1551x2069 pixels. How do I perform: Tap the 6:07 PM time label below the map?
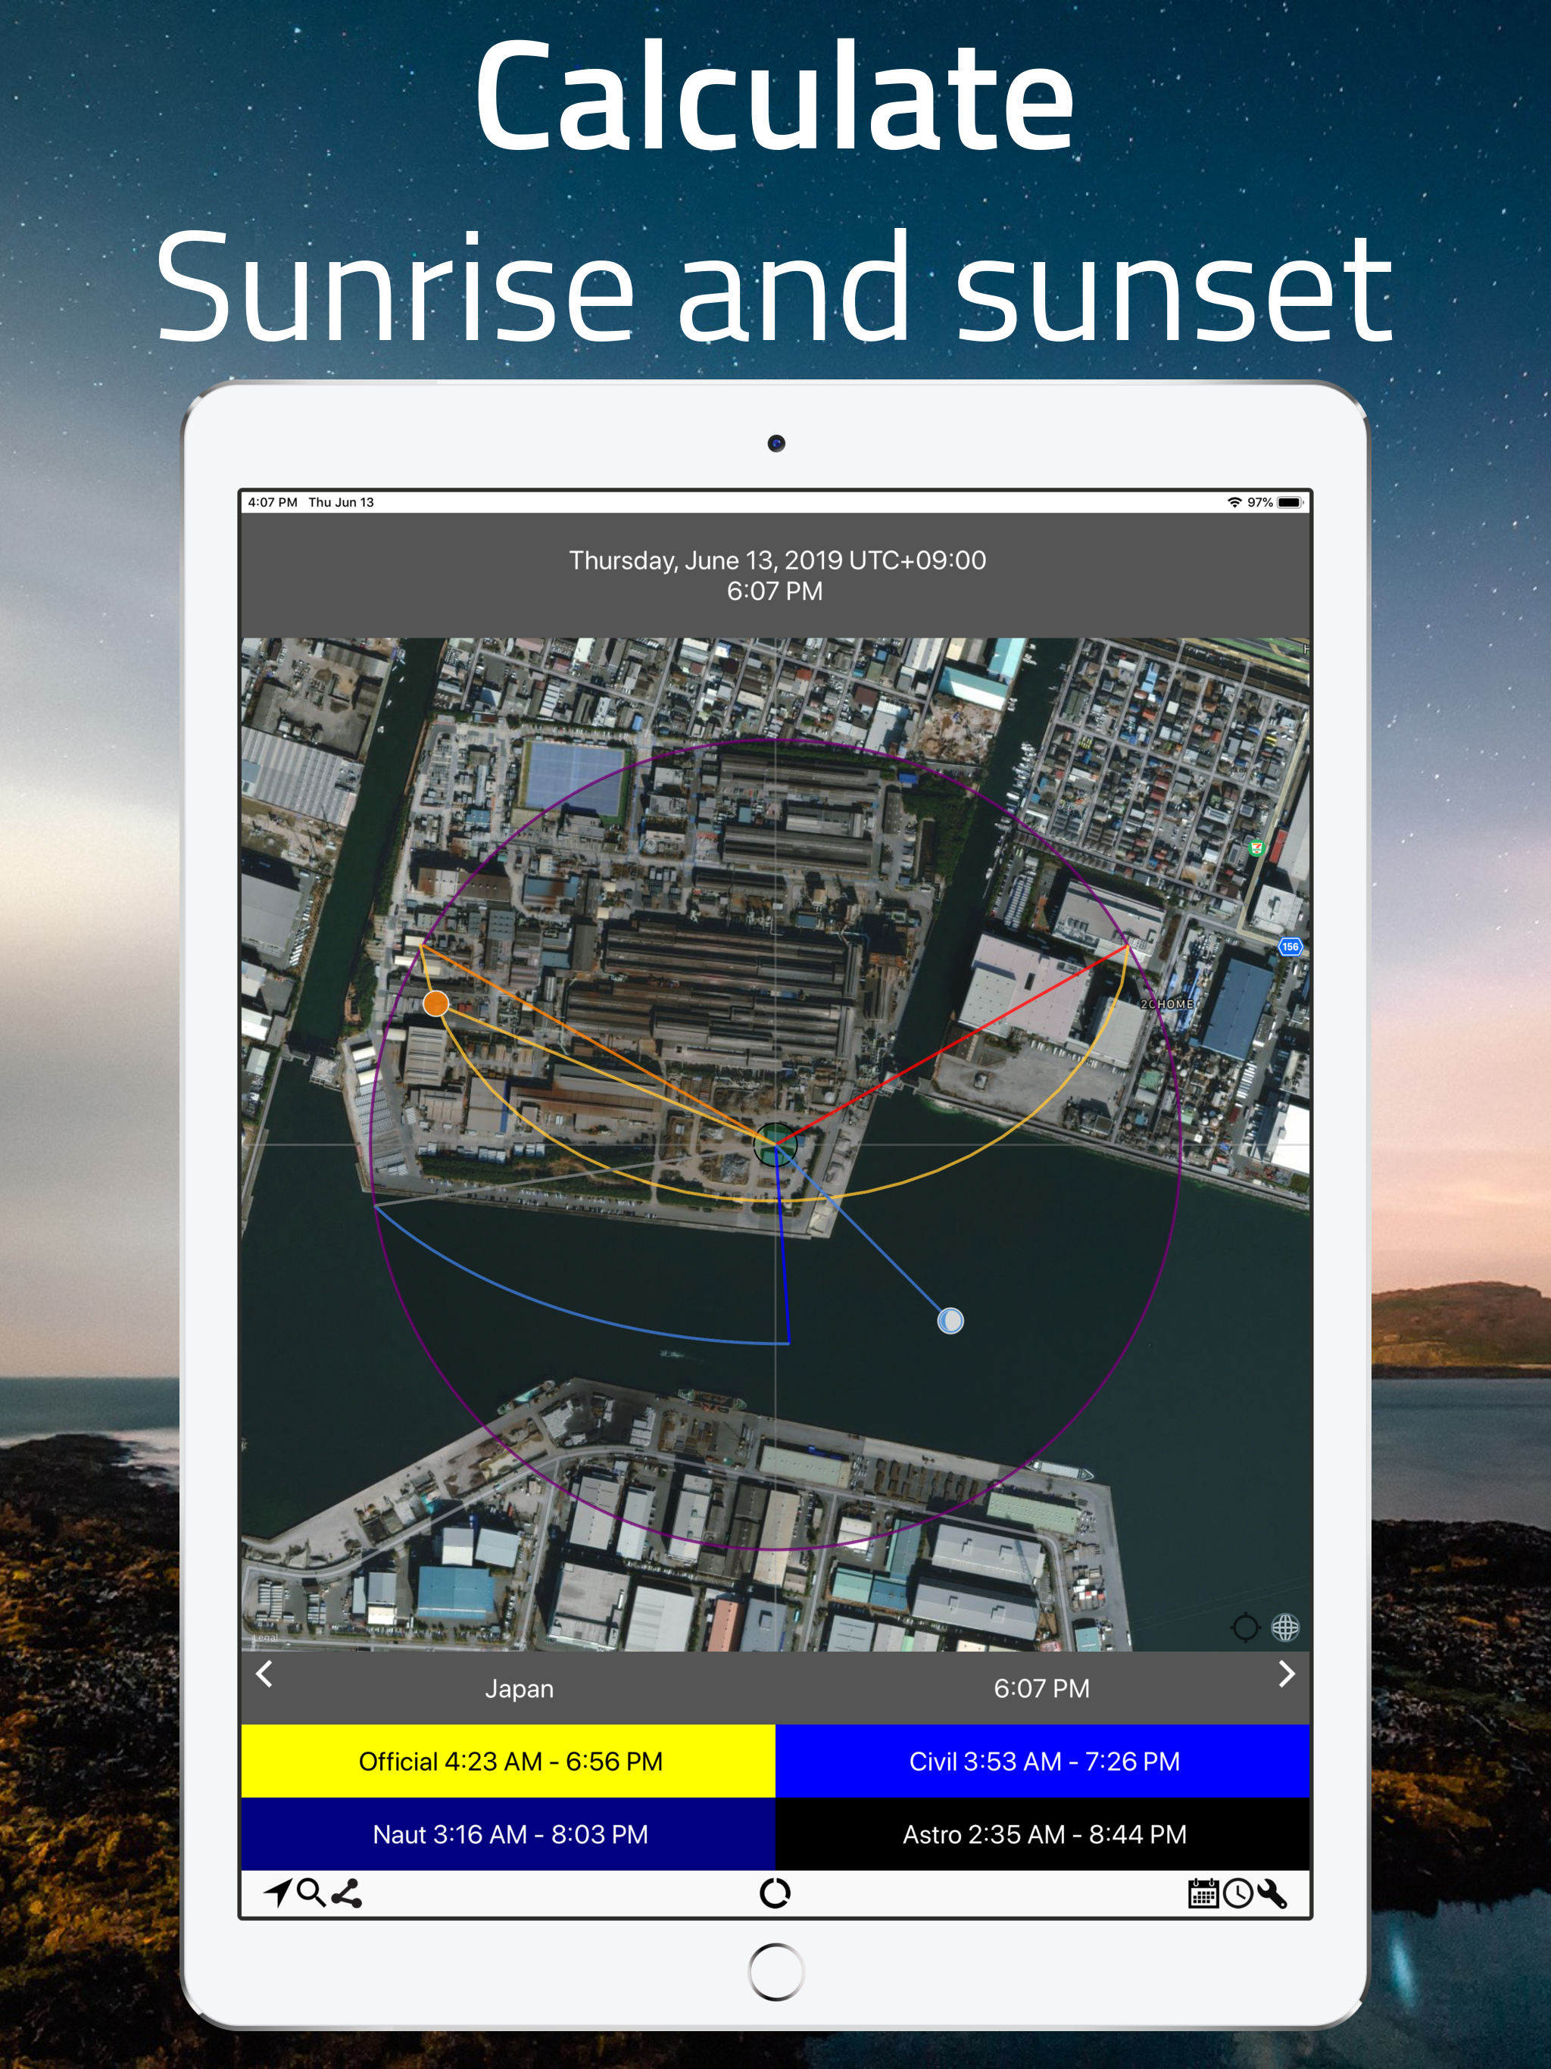[1041, 1688]
